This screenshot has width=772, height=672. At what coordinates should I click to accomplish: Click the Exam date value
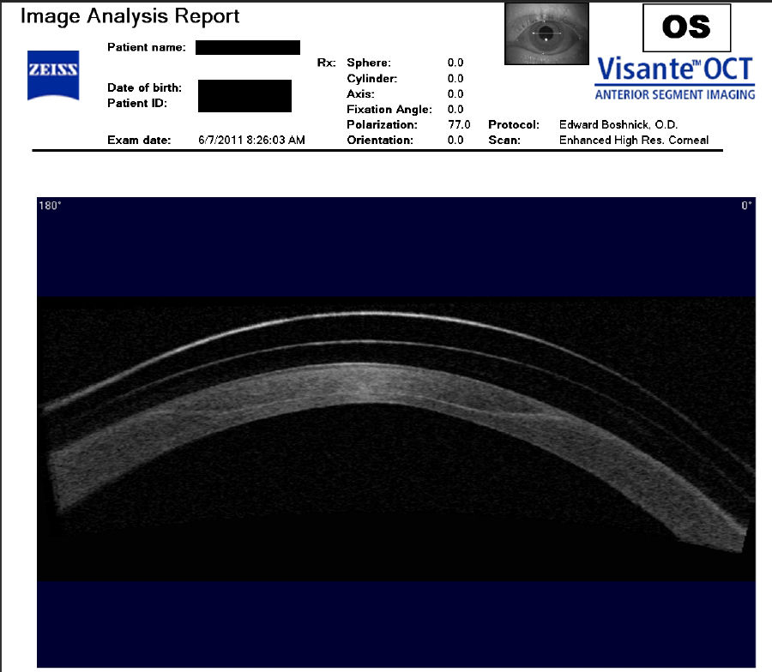pyautogui.click(x=251, y=140)
